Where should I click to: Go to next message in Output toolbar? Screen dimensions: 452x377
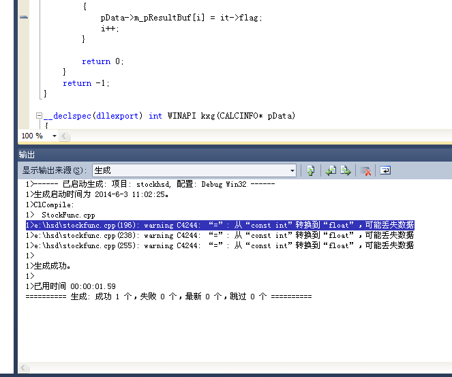[346, 170]
